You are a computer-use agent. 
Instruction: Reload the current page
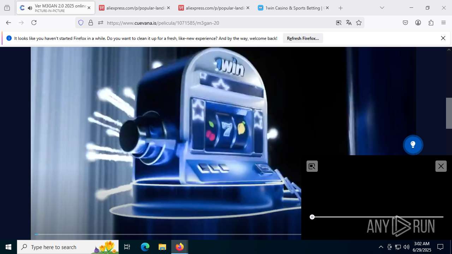(x=34, y=23)
